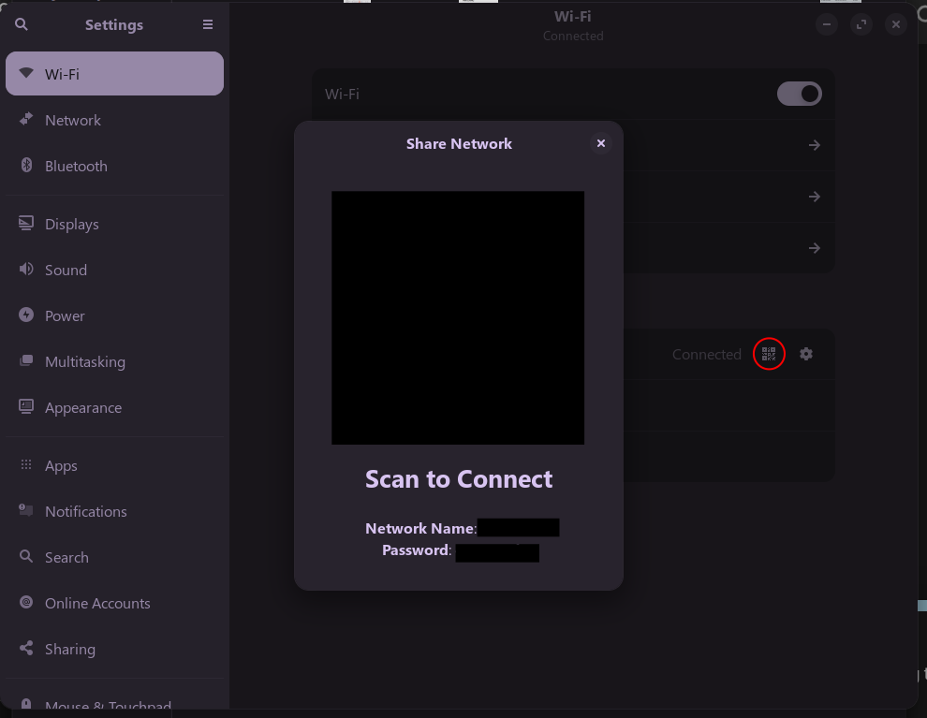Maximize the Settings window
The width and height of the screenshot is (927, 718).
click(x=861, y=25)
